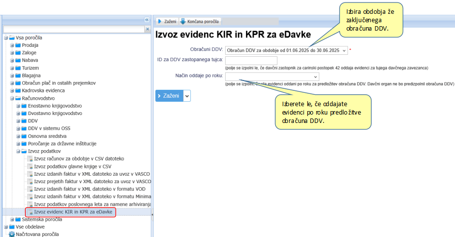Expand the Nabava tree node
The width and height of the screenshot is (455, 237).
point(12,60)
